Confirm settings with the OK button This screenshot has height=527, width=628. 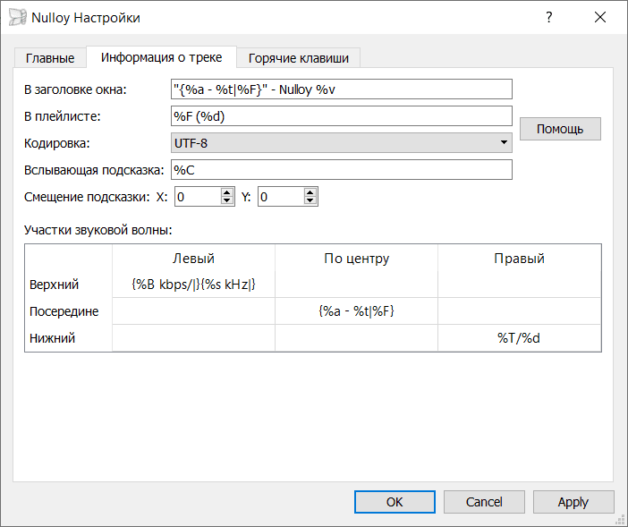(x=395, y=502)
